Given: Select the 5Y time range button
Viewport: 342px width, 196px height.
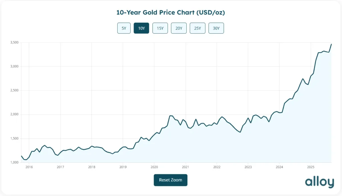Looking at the screenshot, I should coord(124,28).
